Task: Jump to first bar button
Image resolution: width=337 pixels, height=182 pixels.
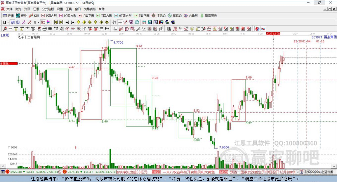Action: coord(55,22)
